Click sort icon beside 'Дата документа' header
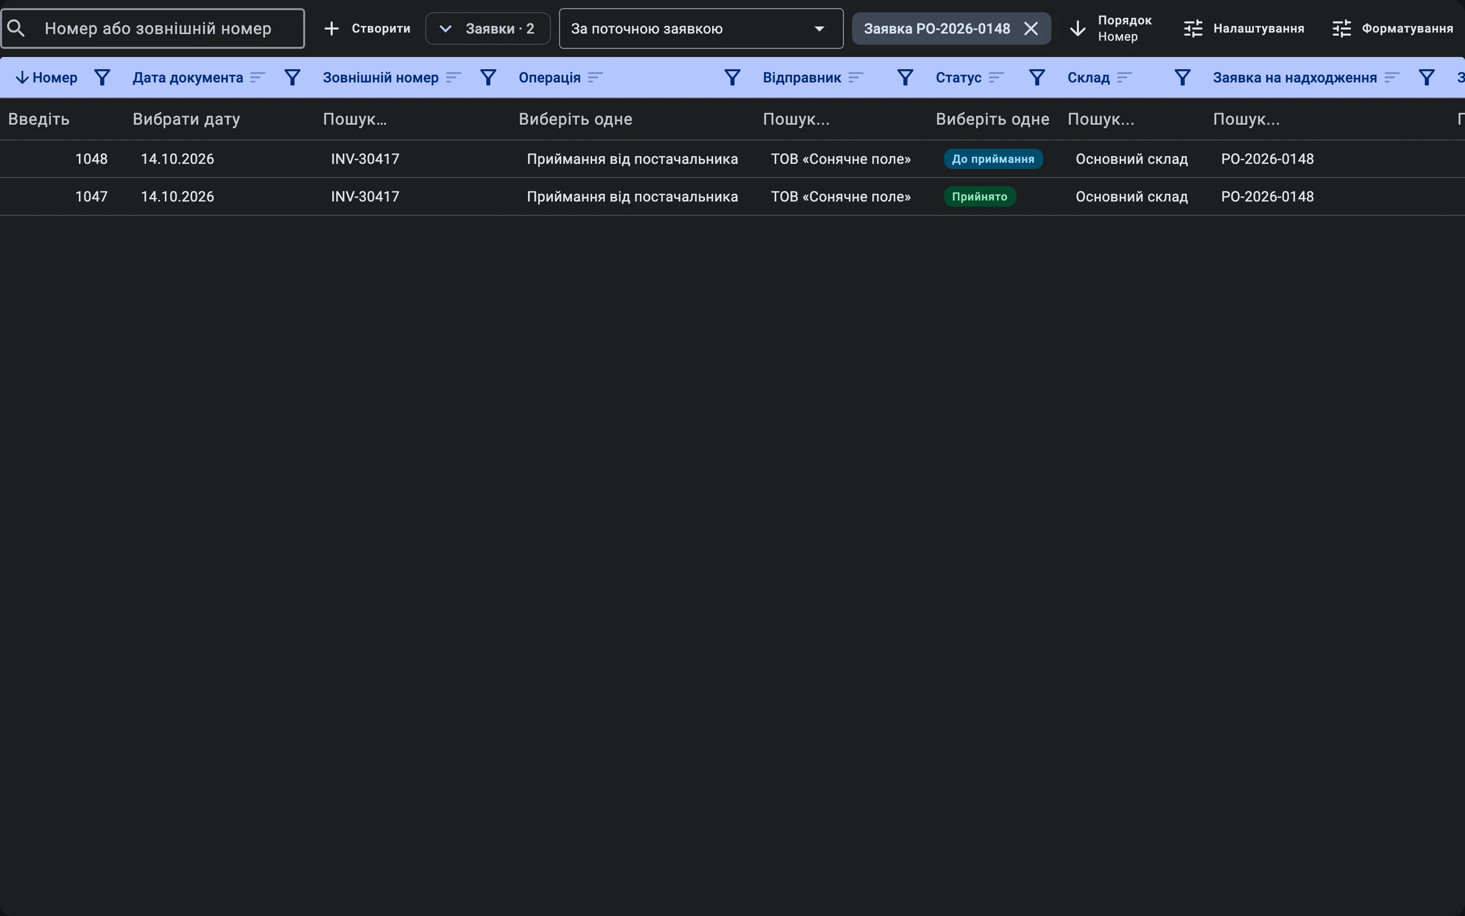The image size is (1465, 916). [258, 77]
